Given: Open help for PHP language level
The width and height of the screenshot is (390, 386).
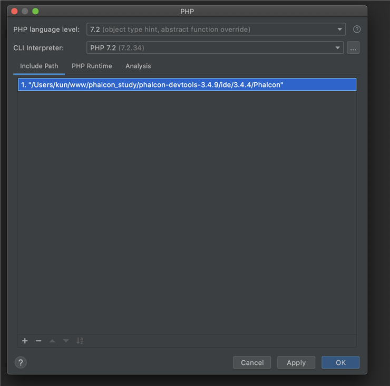Looking at the screenshot, I should [357, 30].
